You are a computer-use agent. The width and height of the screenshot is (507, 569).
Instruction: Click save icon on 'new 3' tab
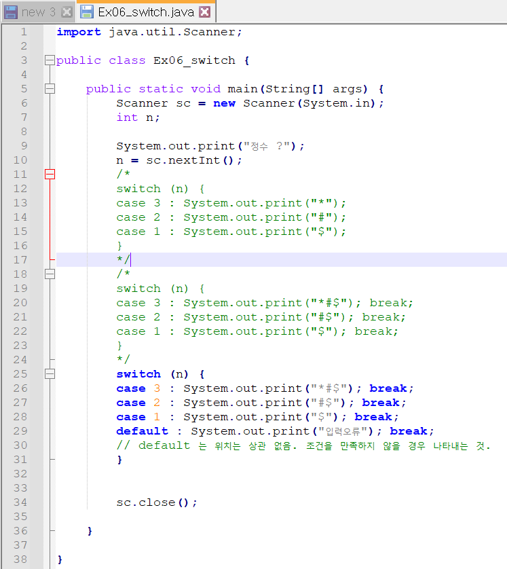coord(11,12)
